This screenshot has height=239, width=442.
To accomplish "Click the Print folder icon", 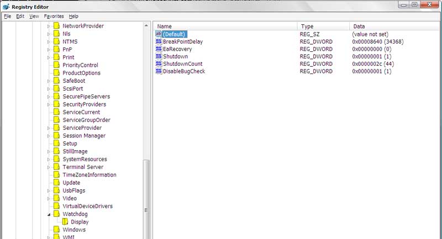I will [57, 57].
